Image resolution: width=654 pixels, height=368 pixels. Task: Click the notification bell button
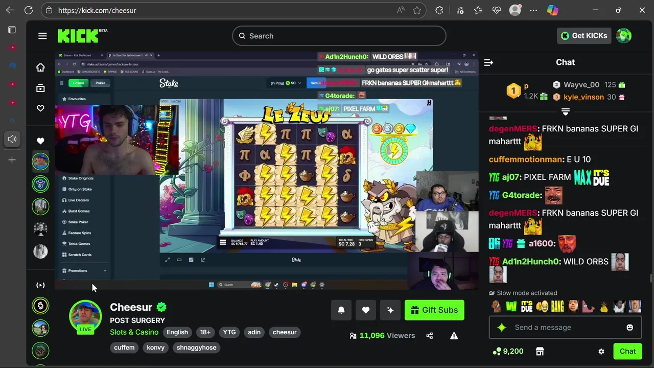pyautogui.click(x=341, y=310)
